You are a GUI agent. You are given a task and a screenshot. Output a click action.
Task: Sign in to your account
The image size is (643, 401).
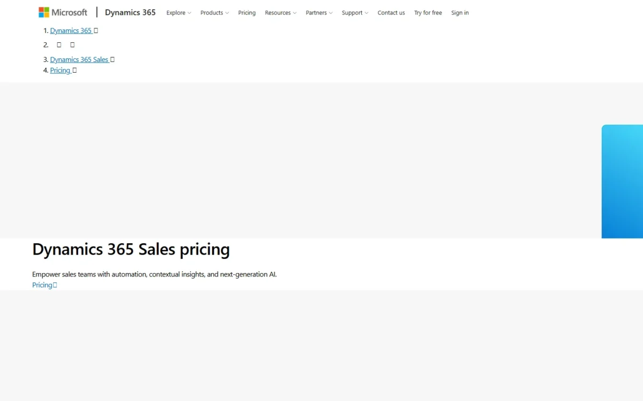460,13
